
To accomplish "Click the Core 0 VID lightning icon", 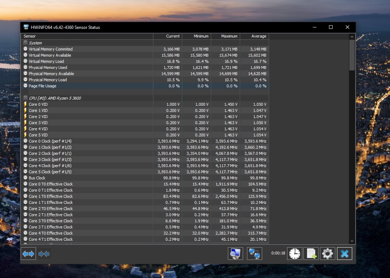I will click(x=25, y=104).
